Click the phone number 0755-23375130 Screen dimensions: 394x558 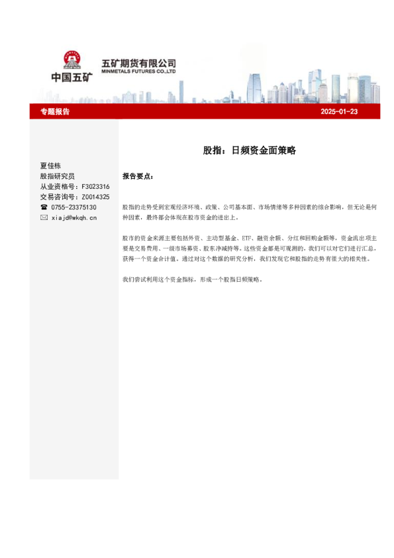(74, 207)
